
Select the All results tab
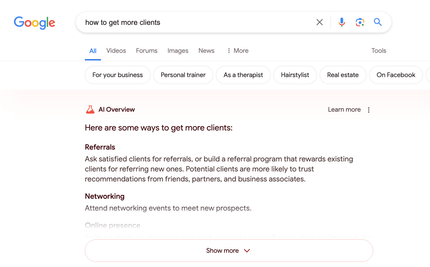tap(93, 51)
